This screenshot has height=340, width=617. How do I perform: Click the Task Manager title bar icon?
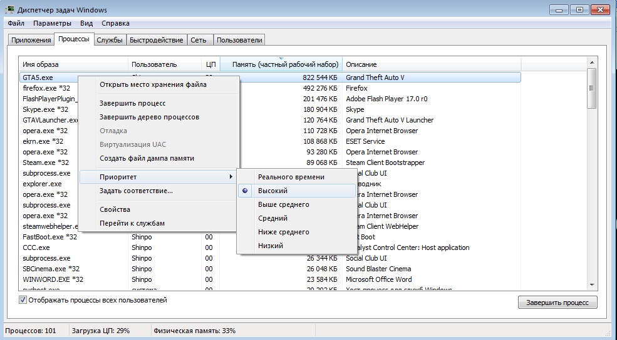tap(10, 10)
